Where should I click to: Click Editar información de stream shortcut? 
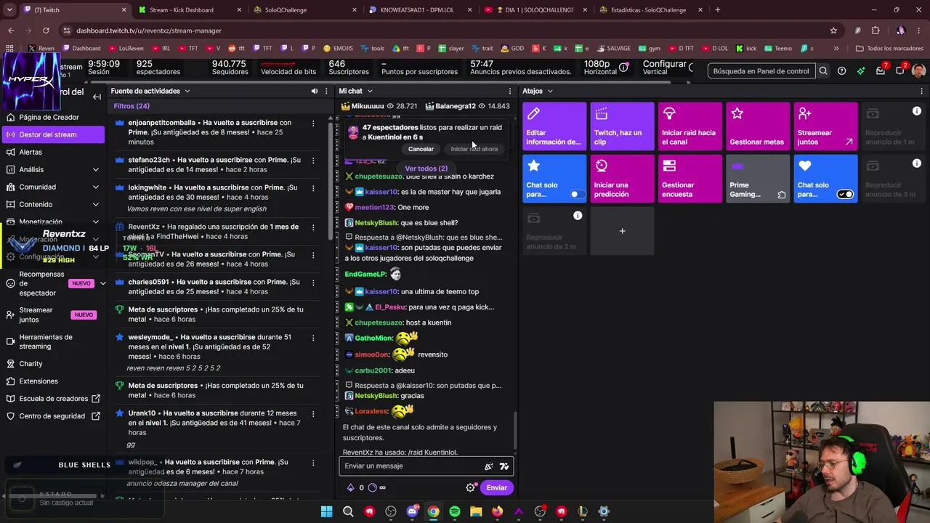(x=554, y=126)
